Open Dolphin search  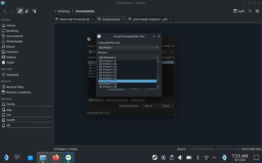pos(250,11)
